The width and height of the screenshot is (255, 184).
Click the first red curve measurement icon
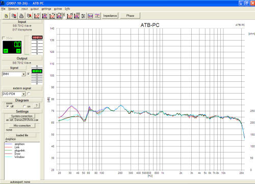(37, 16)
